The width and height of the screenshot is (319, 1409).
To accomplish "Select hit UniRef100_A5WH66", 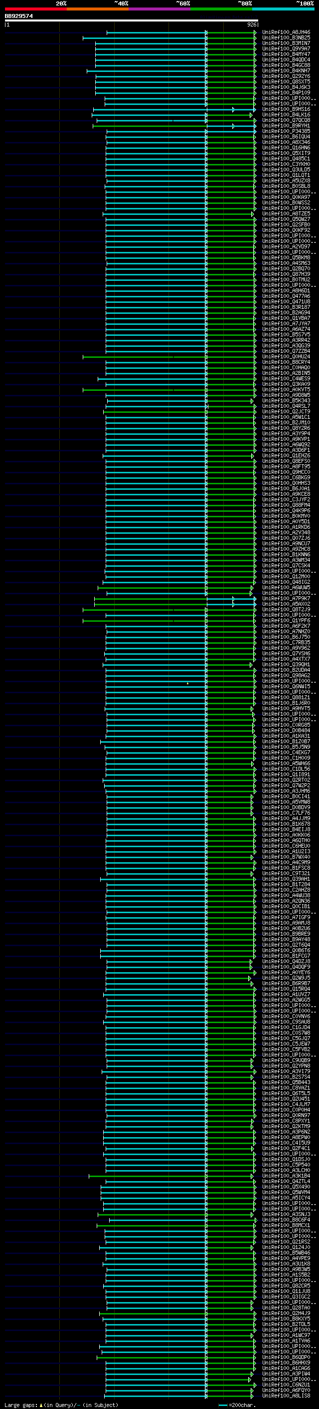I will point(286,764).
